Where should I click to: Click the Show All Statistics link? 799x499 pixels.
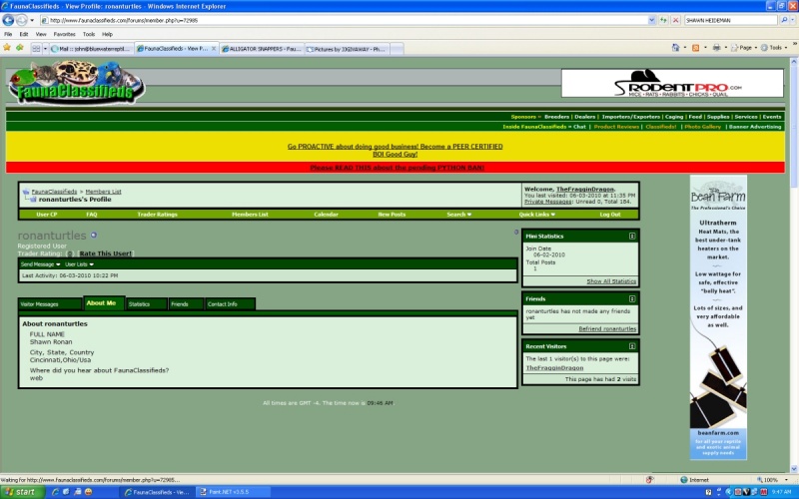coord(611,281)
